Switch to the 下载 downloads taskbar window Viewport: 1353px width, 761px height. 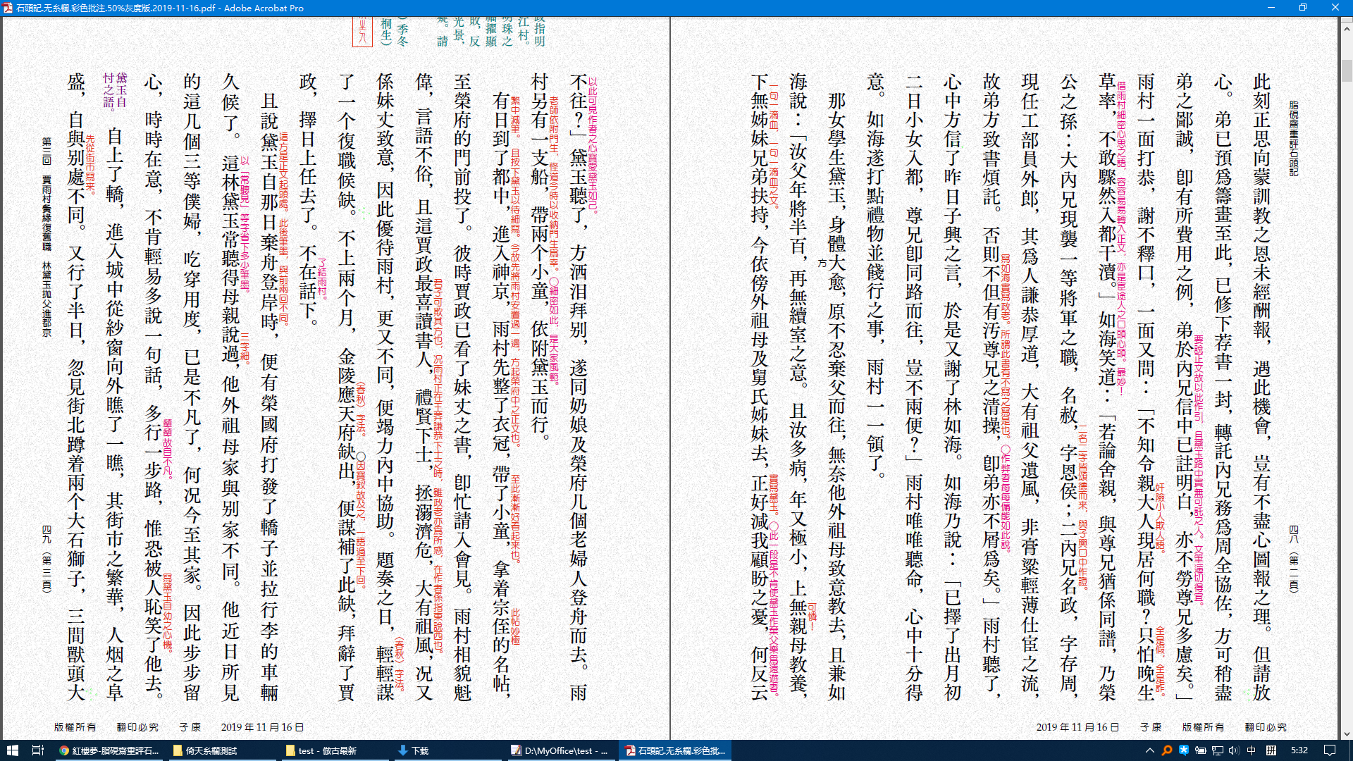click(x=448, y=750)
